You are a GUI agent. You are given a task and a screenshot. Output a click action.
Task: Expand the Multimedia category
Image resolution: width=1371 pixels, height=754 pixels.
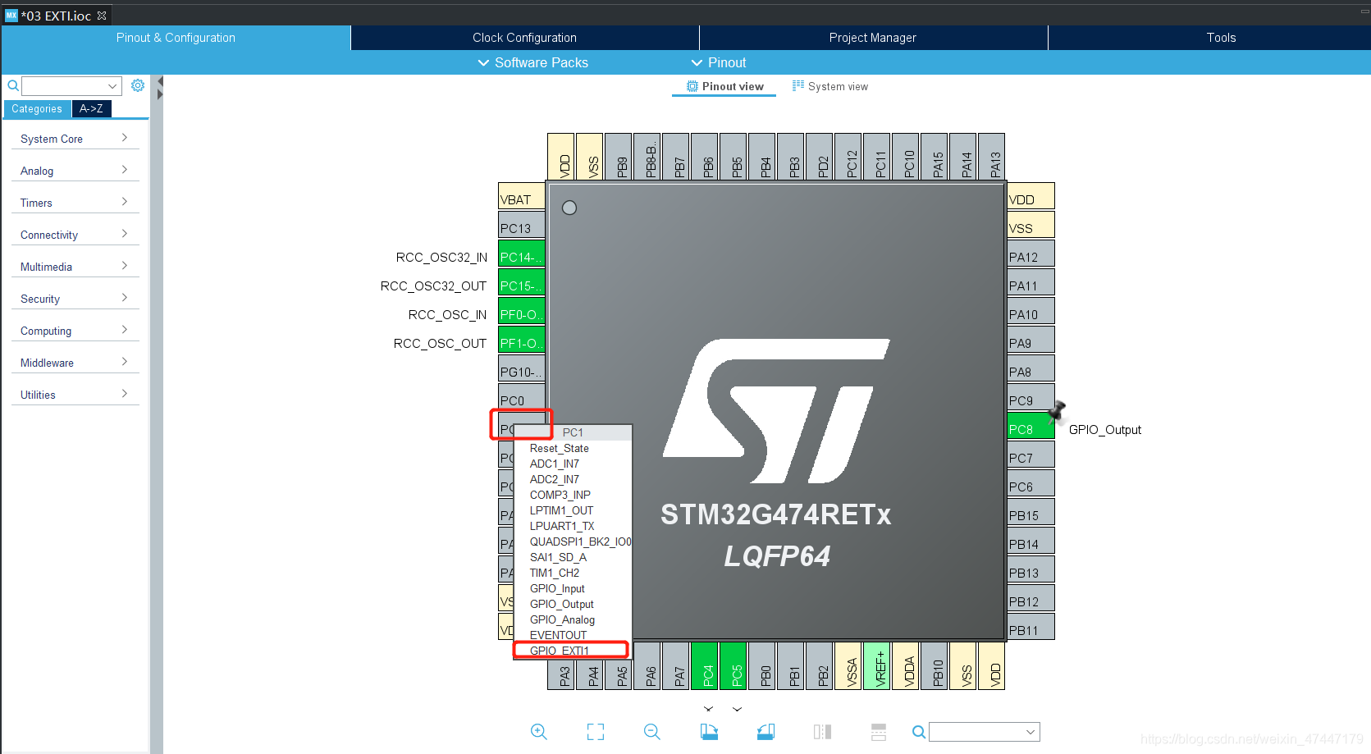(x=75, y=267)
